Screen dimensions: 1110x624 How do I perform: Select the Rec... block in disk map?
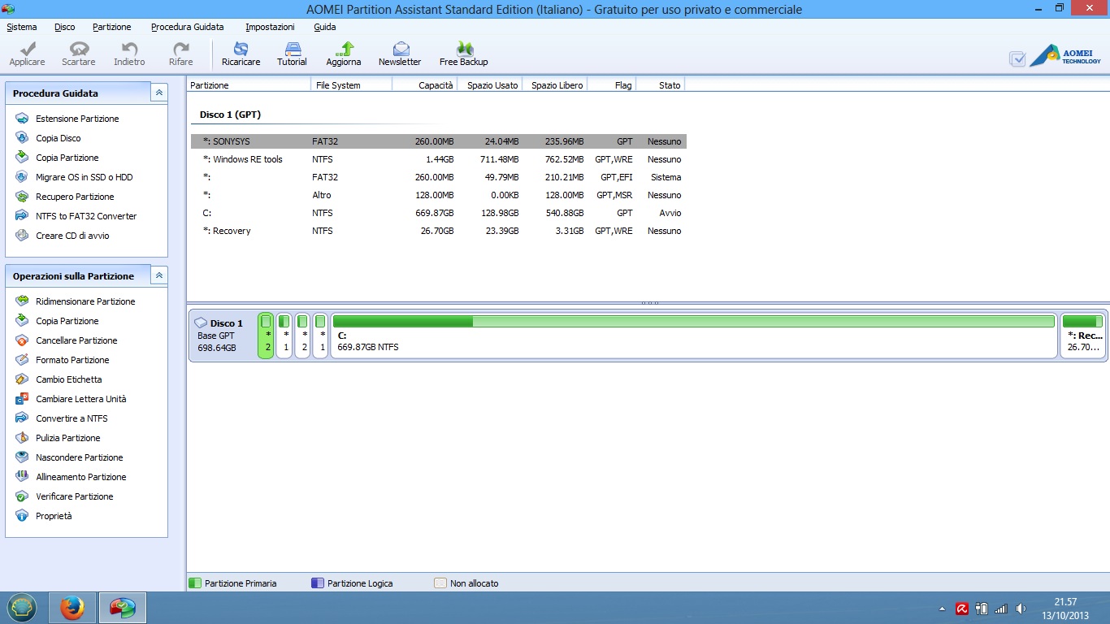[x=1083, y=336]
